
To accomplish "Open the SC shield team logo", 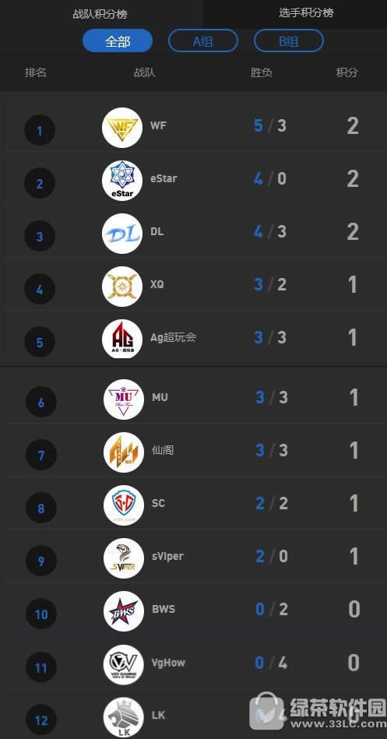I will [x=124, y=505].
